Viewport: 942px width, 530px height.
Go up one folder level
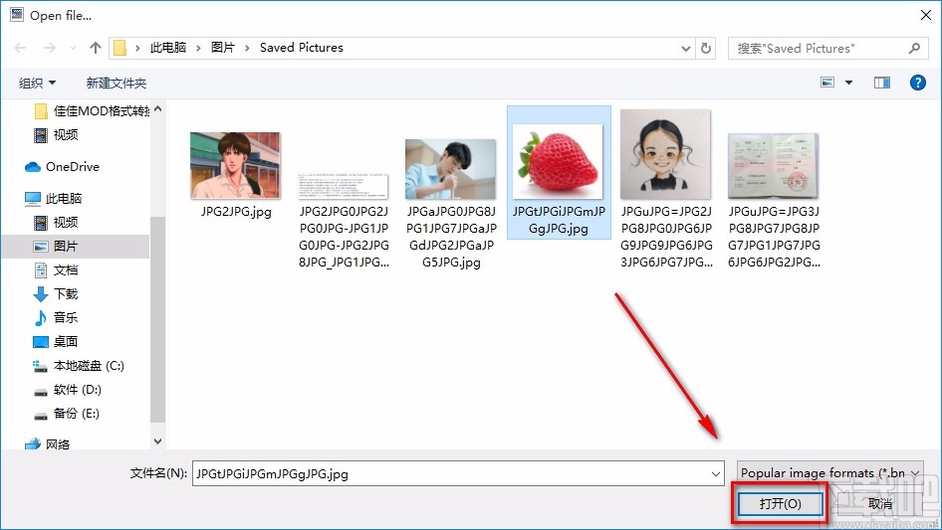(x=95, y=48)
